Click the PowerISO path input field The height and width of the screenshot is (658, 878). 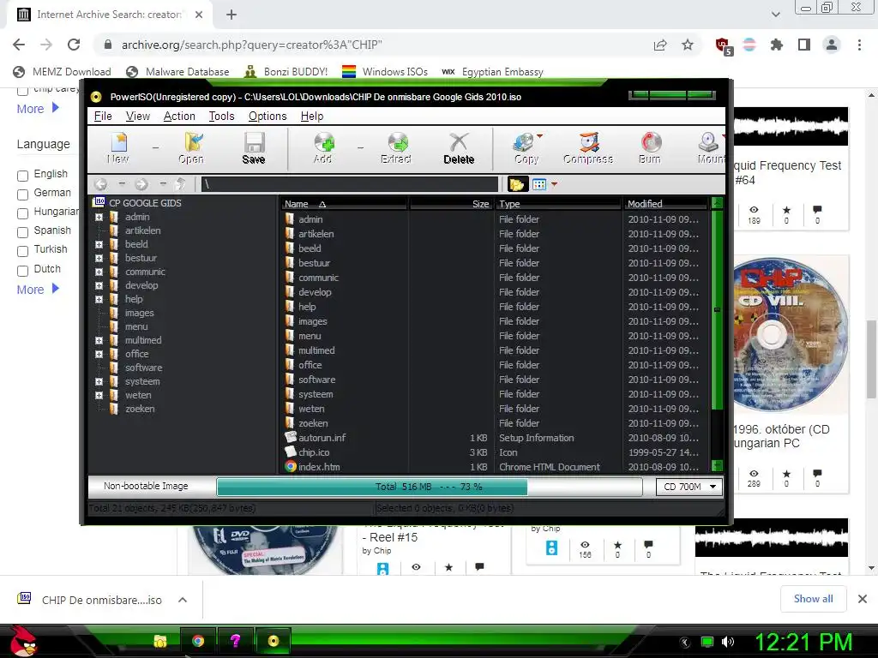[x=350, y=184]
